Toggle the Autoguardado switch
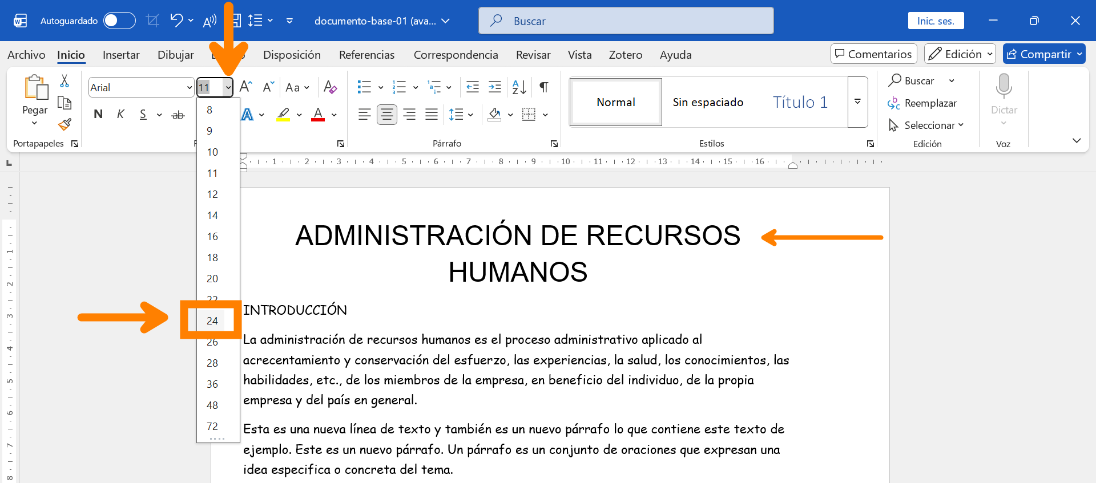The width and height of the screenshot is (1096, 483). point(119,21)
